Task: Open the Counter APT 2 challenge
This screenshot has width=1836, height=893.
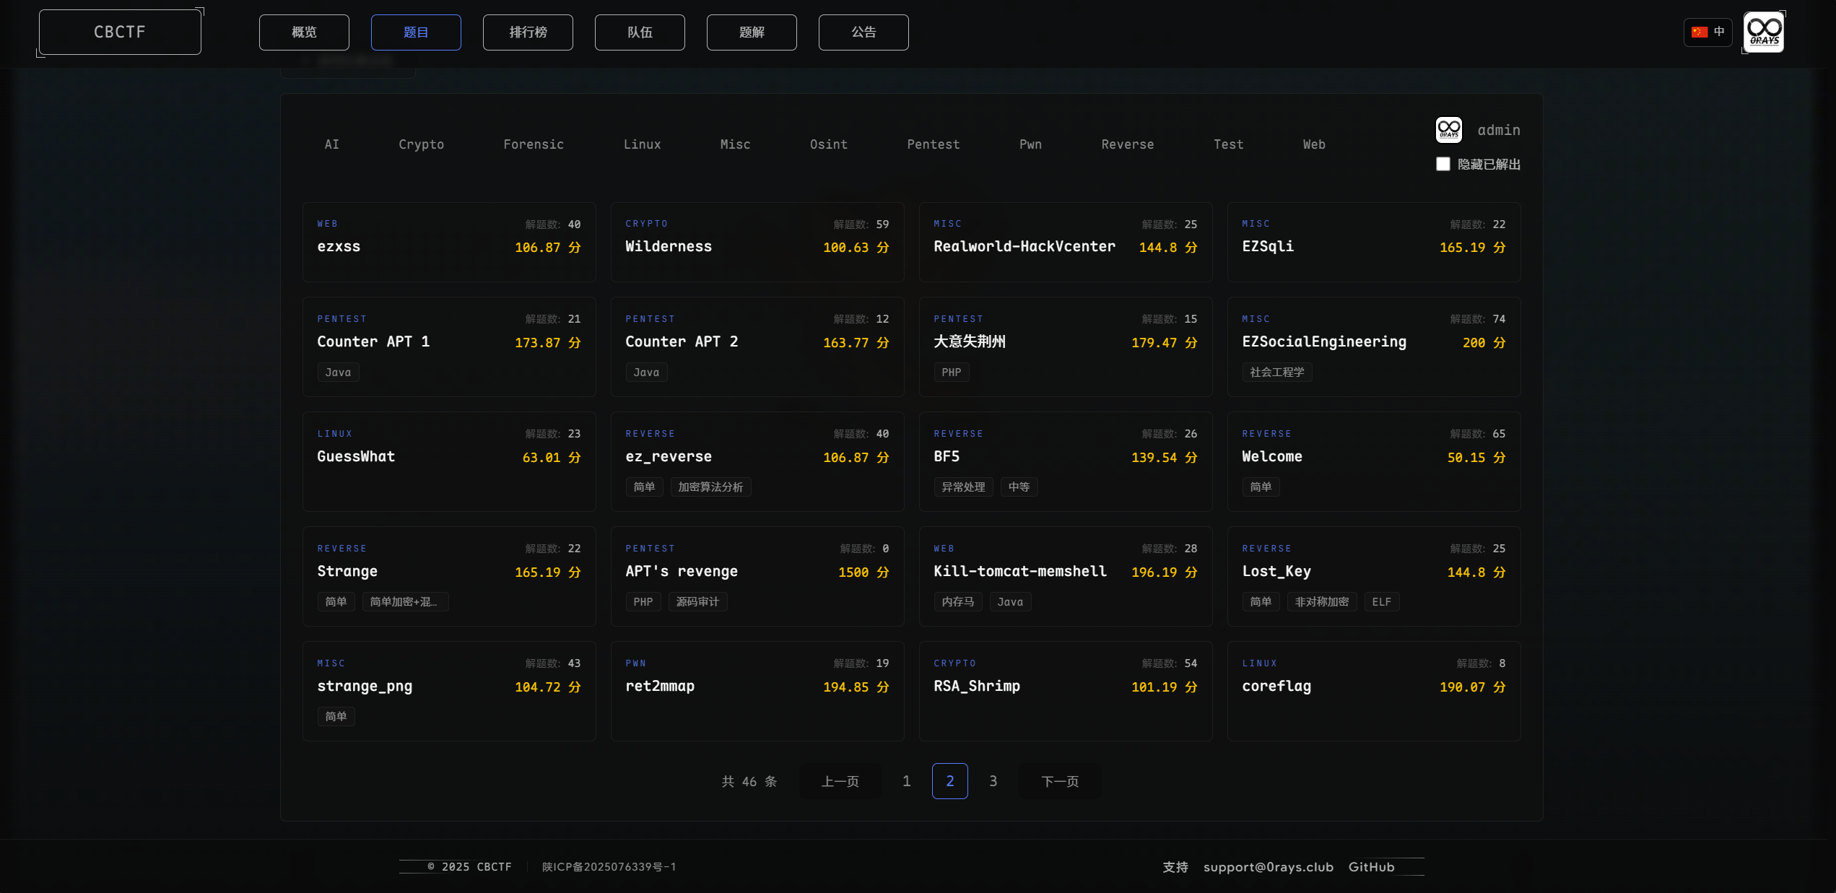Action: click(757, 347)
